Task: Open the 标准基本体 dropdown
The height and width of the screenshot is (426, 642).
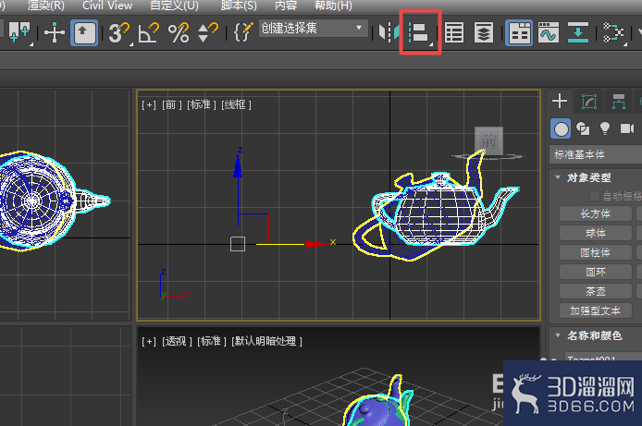Action: click(596, 155)
